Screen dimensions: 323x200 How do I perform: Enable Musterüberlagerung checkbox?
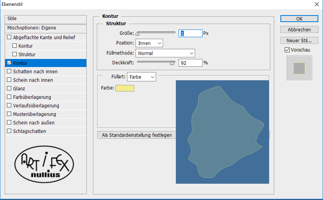[9, 114]
